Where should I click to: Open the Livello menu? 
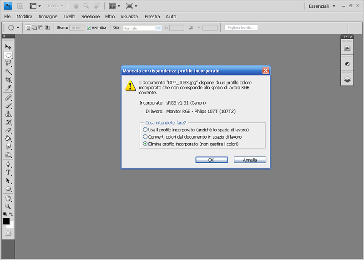(x=70, y=16)
